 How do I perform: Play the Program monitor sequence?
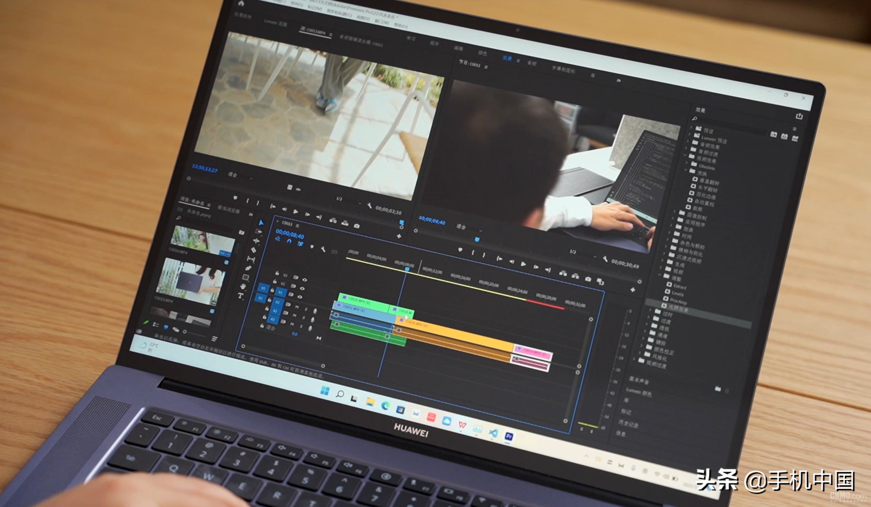[523, 264]
